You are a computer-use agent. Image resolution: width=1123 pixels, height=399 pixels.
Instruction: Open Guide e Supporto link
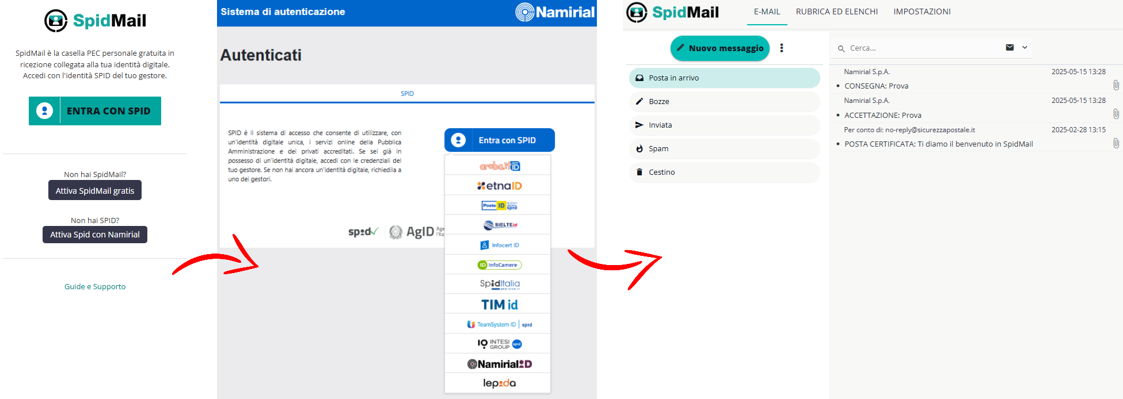(x=95, y=286)
